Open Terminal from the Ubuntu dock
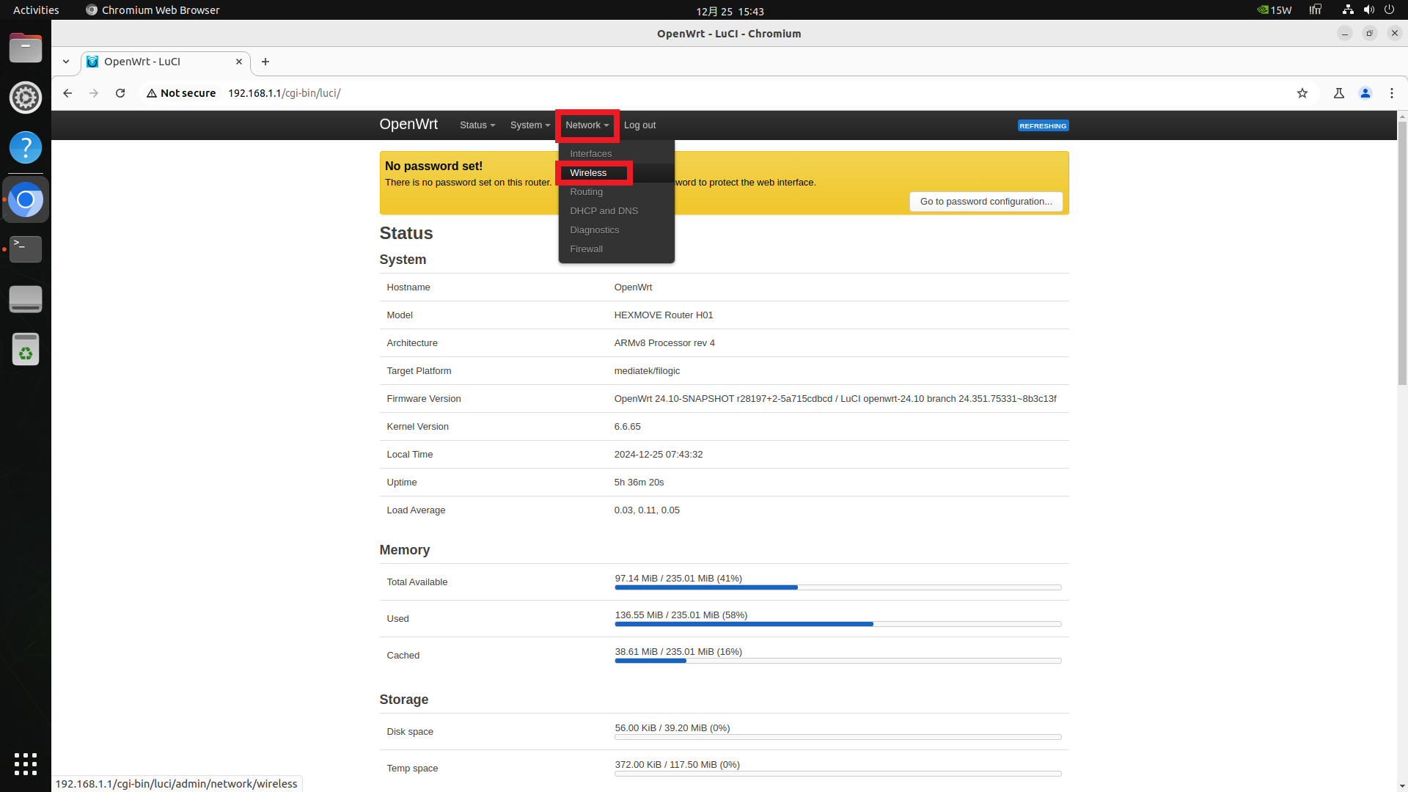 coord(26,249)
